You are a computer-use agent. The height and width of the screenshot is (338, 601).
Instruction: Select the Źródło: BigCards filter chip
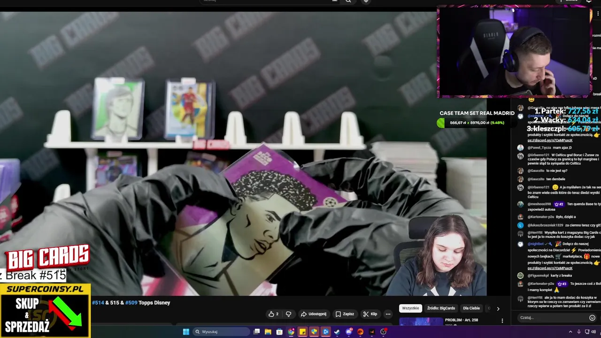click(x=441, y=308)
